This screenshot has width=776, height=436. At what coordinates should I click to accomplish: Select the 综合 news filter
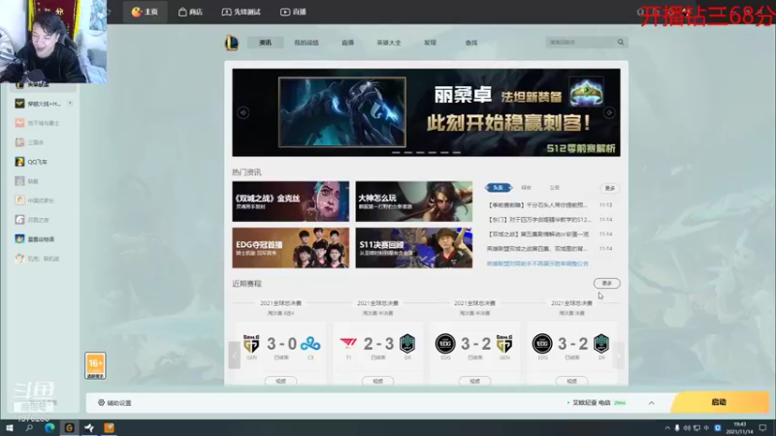526,187
